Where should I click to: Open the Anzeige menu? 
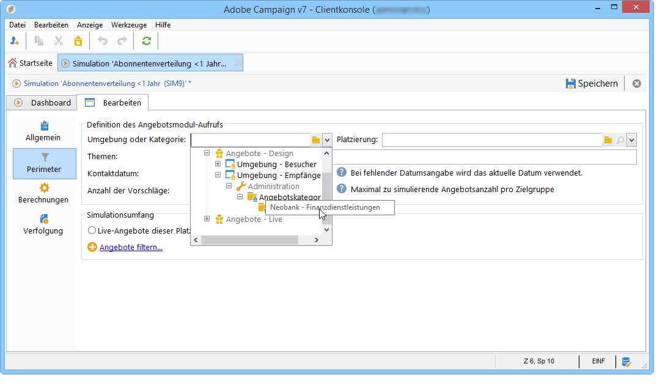[x=90, y=25]
